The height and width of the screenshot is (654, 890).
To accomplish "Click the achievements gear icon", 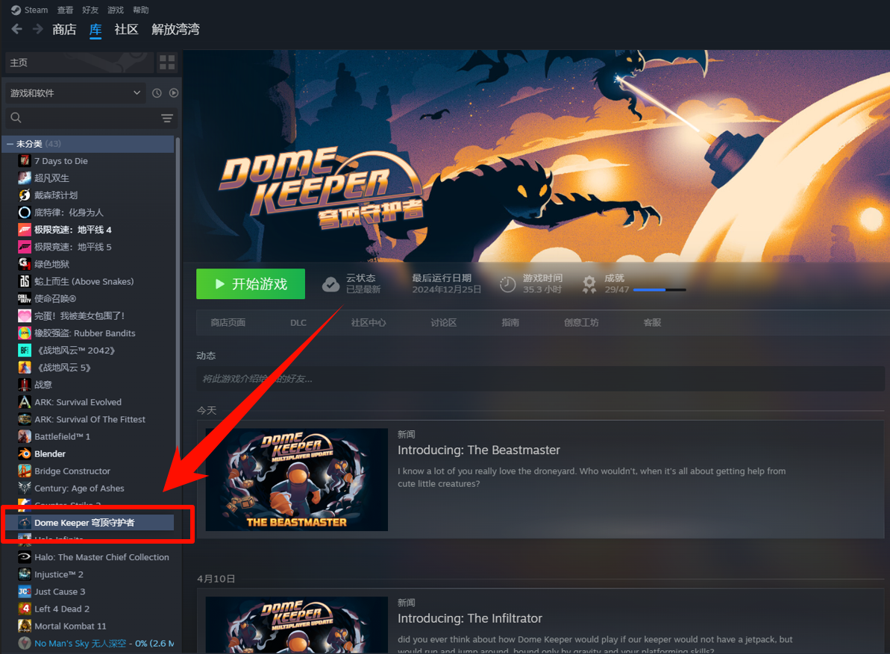I will [589, 284].
